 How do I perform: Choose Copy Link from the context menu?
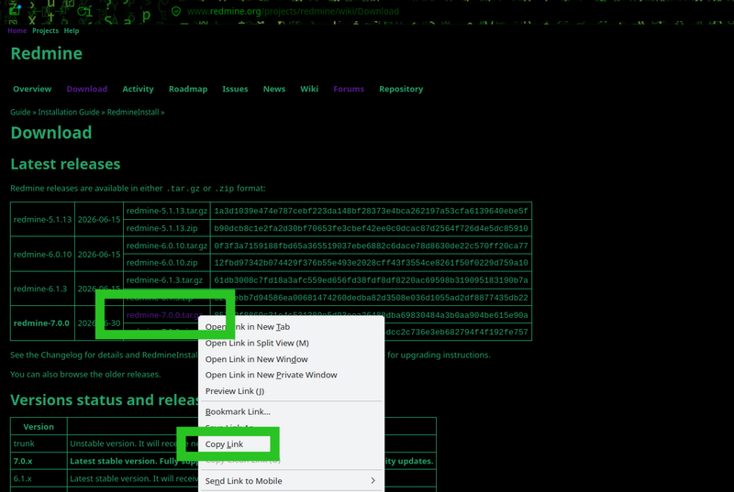[x=224, y=443]
